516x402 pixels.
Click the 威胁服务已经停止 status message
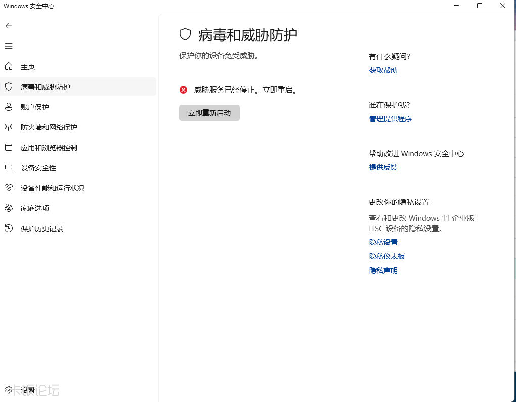(246, 90)
